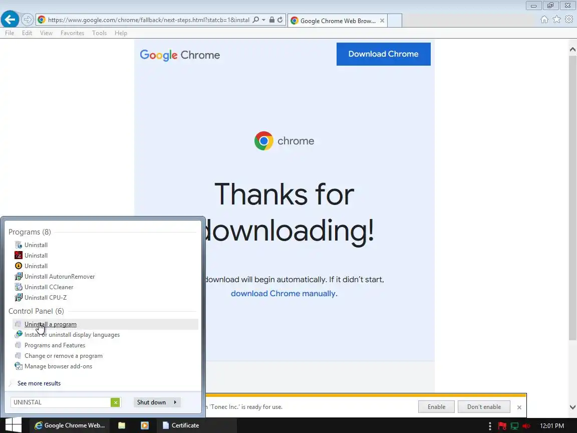The height and width of the screenshot is (433, 577).
Task: Clear the search box with the green X
Action: (116, 402)
